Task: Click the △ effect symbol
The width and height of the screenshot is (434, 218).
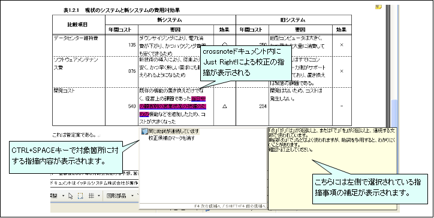Action: [224, 106]
